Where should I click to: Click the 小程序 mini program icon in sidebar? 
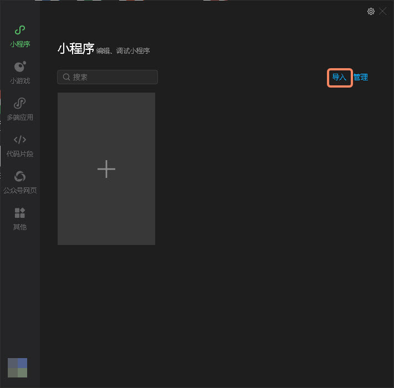click(20, 30)
